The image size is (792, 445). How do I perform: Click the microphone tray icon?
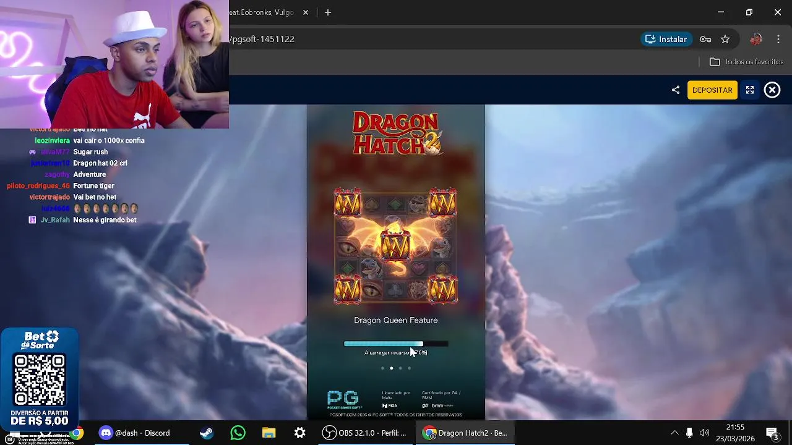pyautogui.click(x=689, y=433)
